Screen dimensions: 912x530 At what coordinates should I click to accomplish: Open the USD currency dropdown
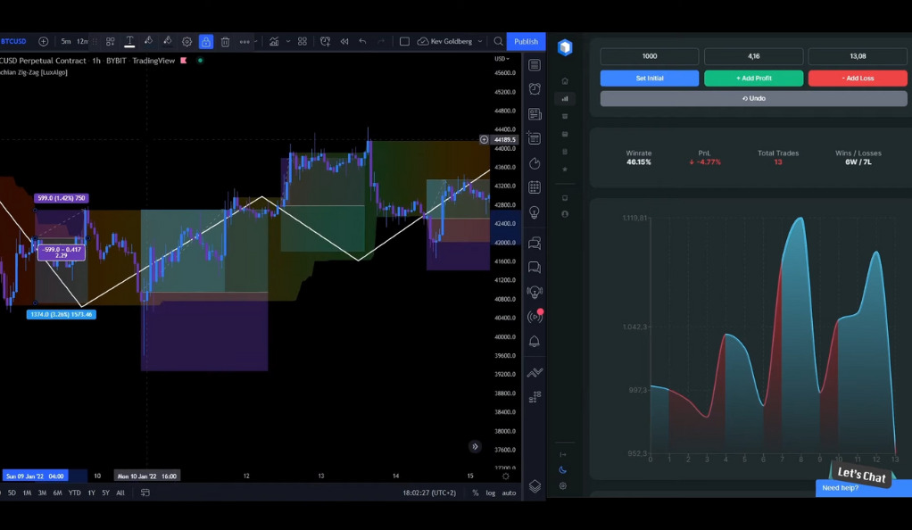tap(502, 59)
